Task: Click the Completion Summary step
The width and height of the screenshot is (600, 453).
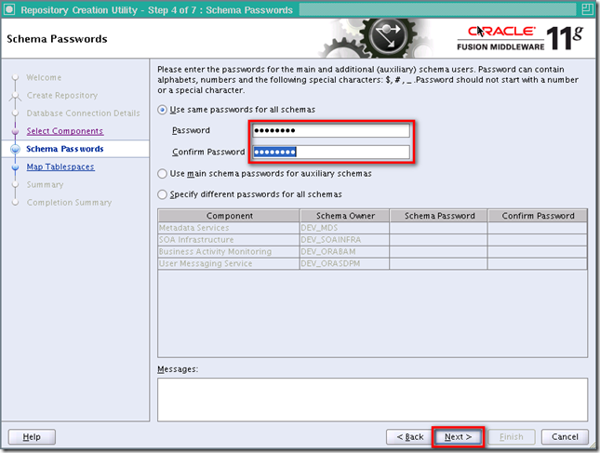Action: (69, 203)
